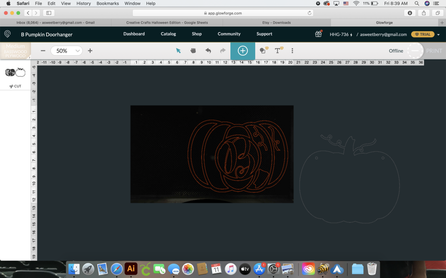Click the Safari downloads icon
The image size is (446, 278).
click(410, 13)
